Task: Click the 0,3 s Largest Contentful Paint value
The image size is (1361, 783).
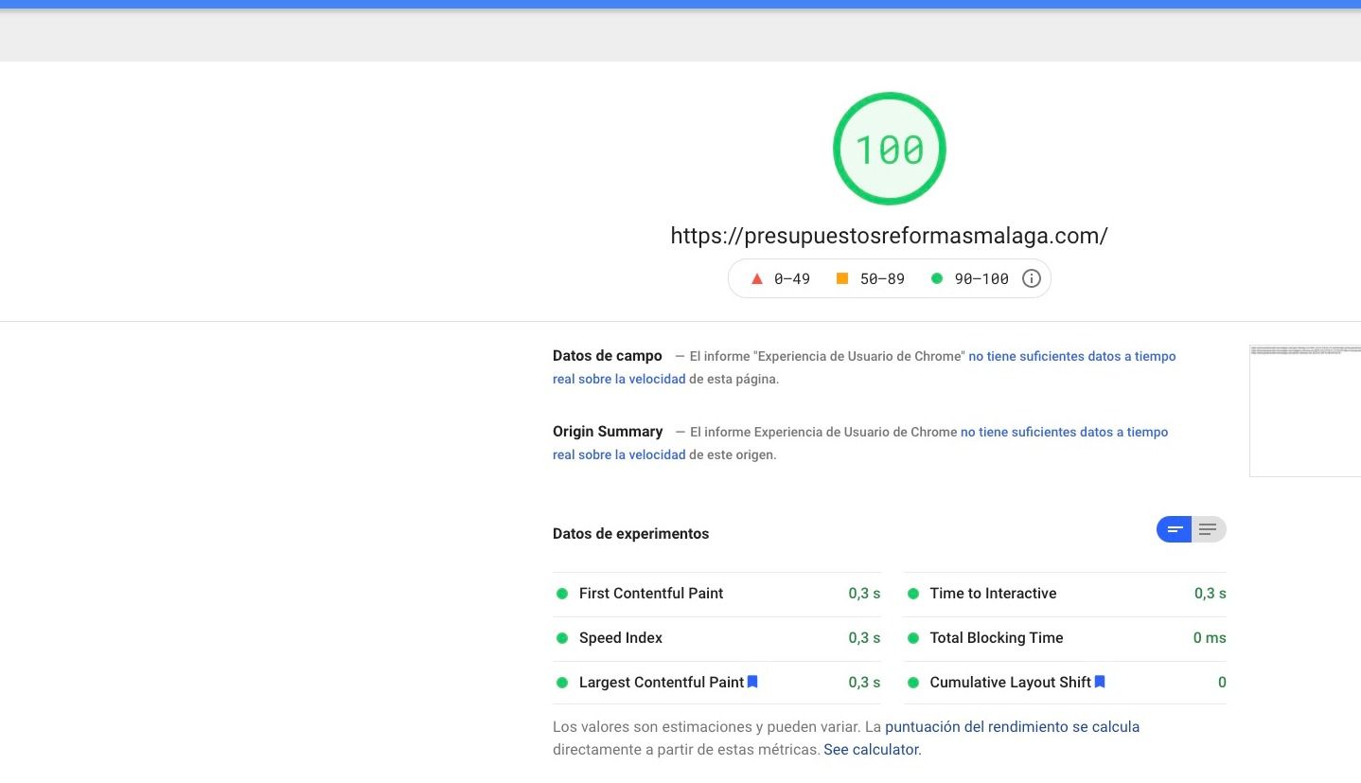Action: pos(864,683)
